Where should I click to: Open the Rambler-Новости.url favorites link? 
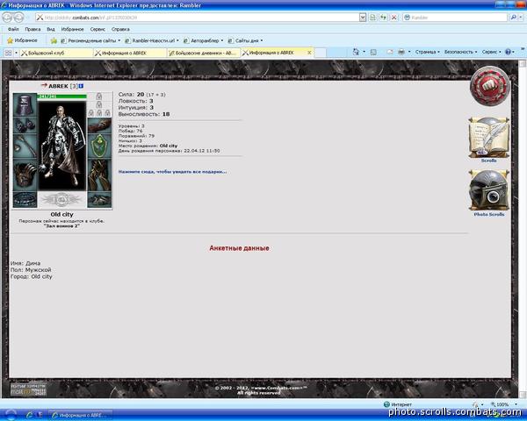(x=150, y=40)
